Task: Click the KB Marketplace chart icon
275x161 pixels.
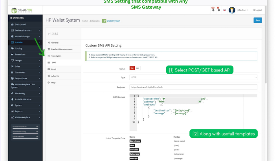Action: pyautogui.click(x=12, y=117)
